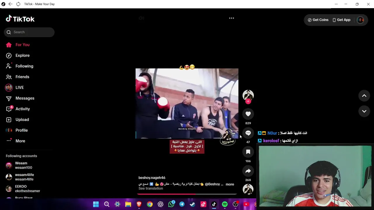The width and height of the screenshot is (374, 210).
Task: Go to Profile
Action: tap(21, 130)
